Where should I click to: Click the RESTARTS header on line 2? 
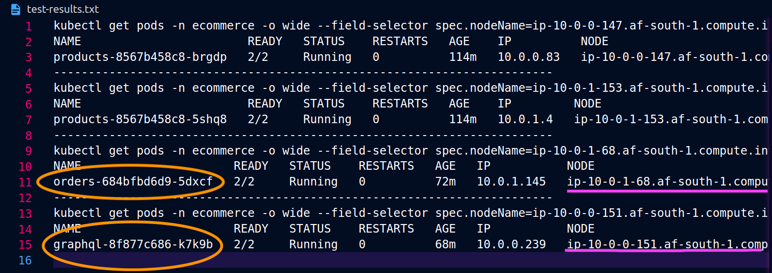(400, 41)
